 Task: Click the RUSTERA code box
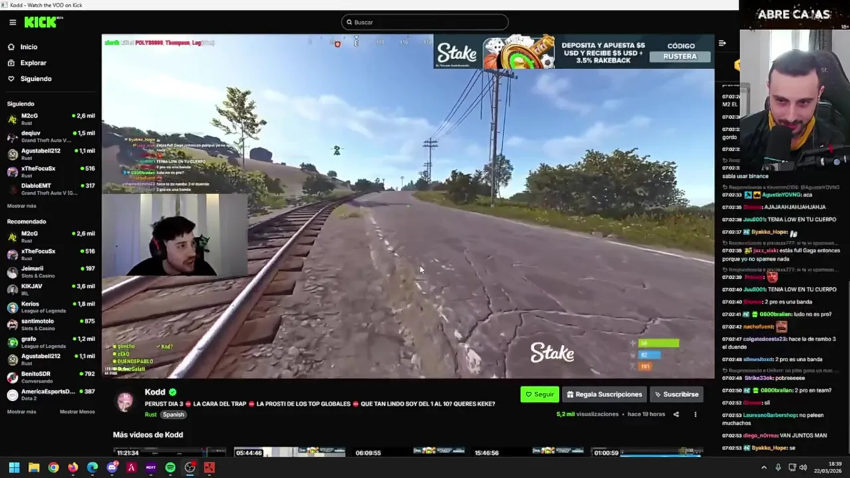tap(680, 56)
